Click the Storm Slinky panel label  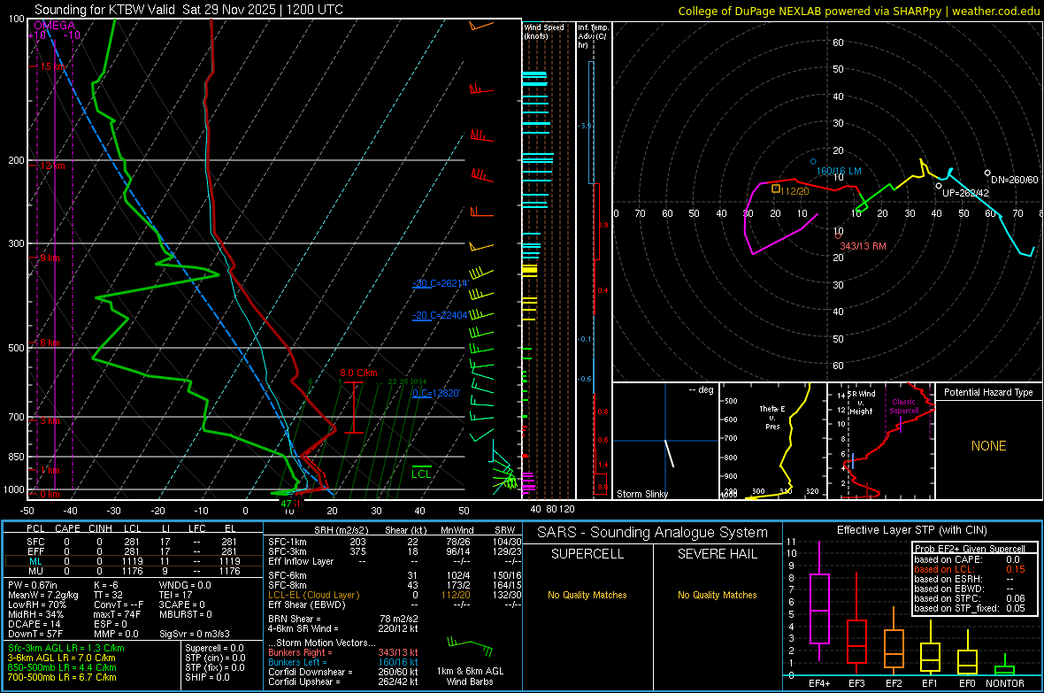641,494
